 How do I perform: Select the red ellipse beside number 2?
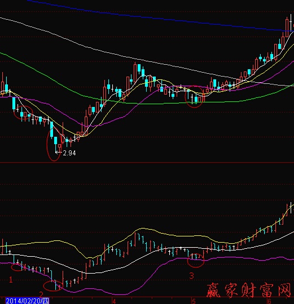point(53,286)
